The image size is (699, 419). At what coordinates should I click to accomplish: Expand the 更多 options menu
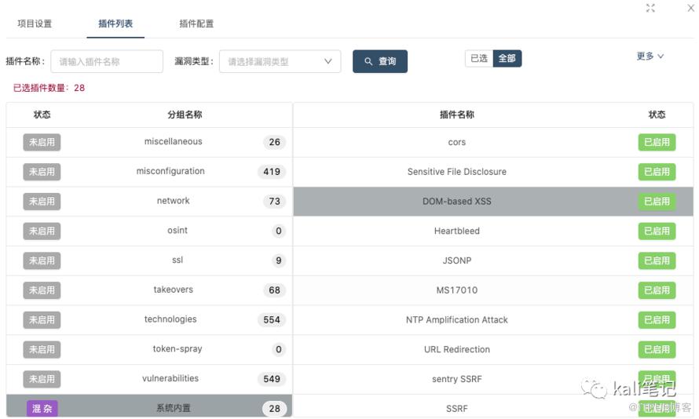click(650, 56)
